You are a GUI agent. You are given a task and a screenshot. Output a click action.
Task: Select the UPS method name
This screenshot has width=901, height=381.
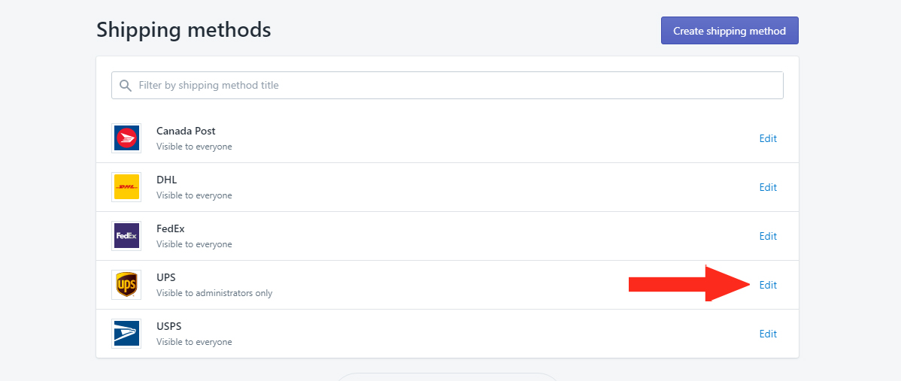[x=166, y=277]
